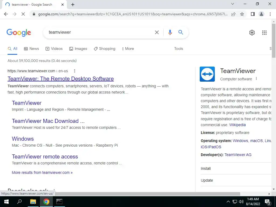Select the All results tab
276x207 pixels.
coord(12,49)
